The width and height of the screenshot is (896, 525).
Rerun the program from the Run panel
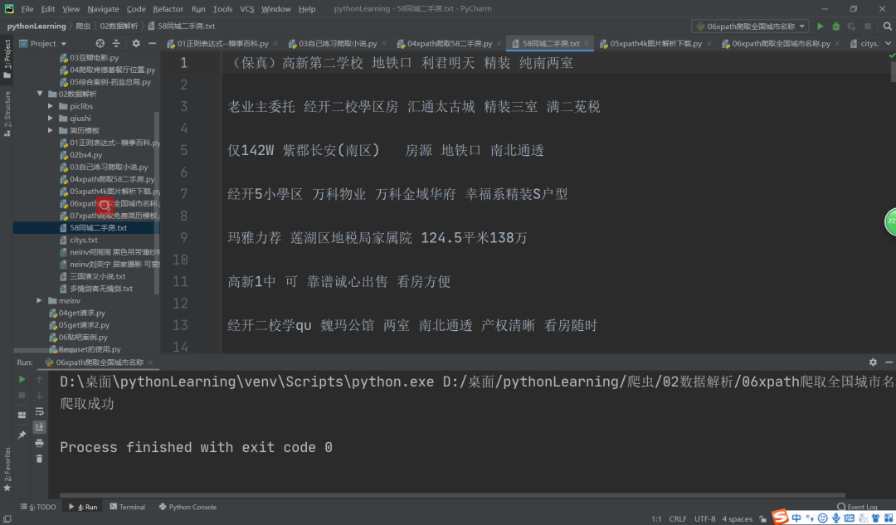tap(22, 379)
